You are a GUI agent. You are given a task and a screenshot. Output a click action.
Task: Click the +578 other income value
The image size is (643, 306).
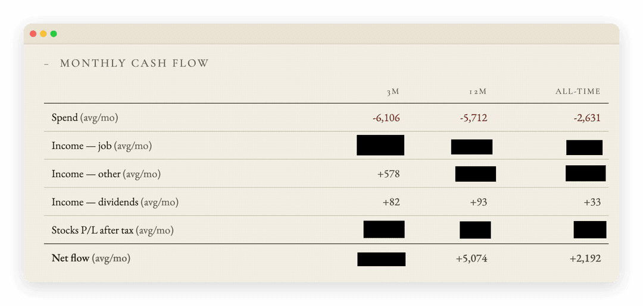pyautogui.click(x=389, y=174)
